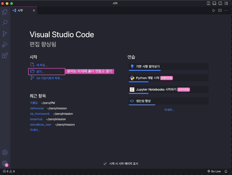
Task: Toggle the secondary sidebar layout icon
Action: tap(220, 3)
